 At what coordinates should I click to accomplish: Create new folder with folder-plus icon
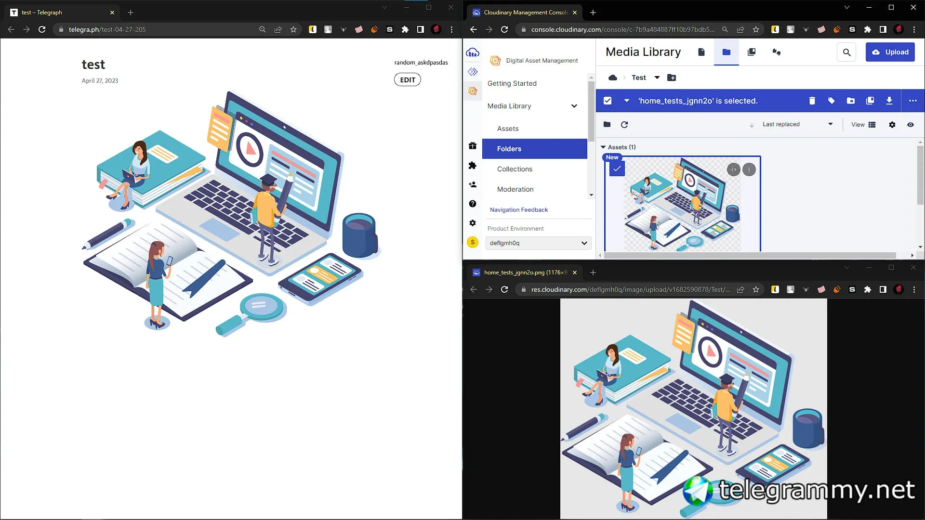pos(672,78)
